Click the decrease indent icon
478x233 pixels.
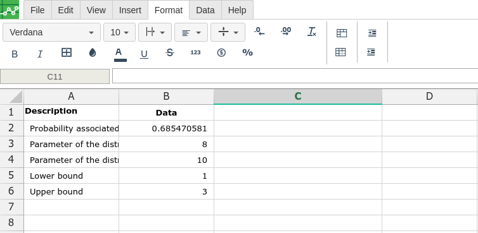[371, 52]
